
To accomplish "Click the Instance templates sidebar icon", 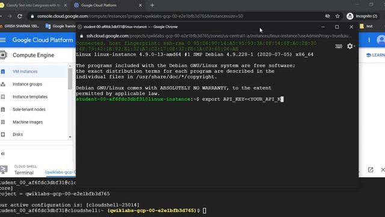I will [x=3, y=96].
